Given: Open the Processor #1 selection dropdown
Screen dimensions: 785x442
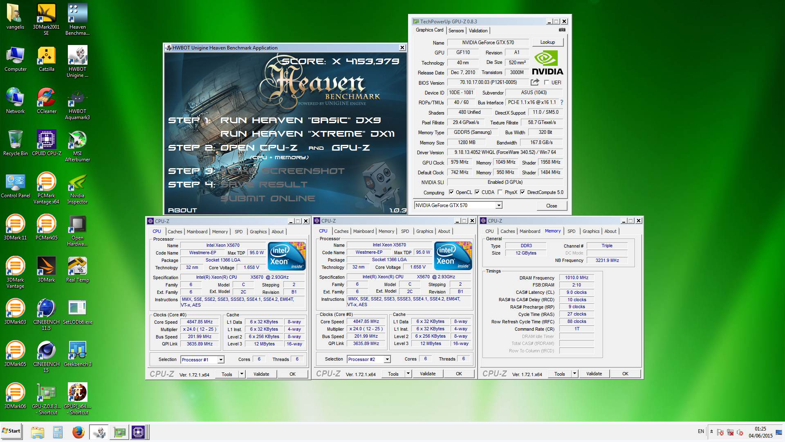Looking at the screenshot, I should click(x=221, y=360).
